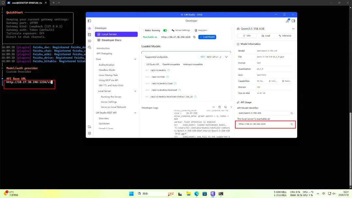
Task: Open the downloads icon with badge
Action: pos(287,21)
